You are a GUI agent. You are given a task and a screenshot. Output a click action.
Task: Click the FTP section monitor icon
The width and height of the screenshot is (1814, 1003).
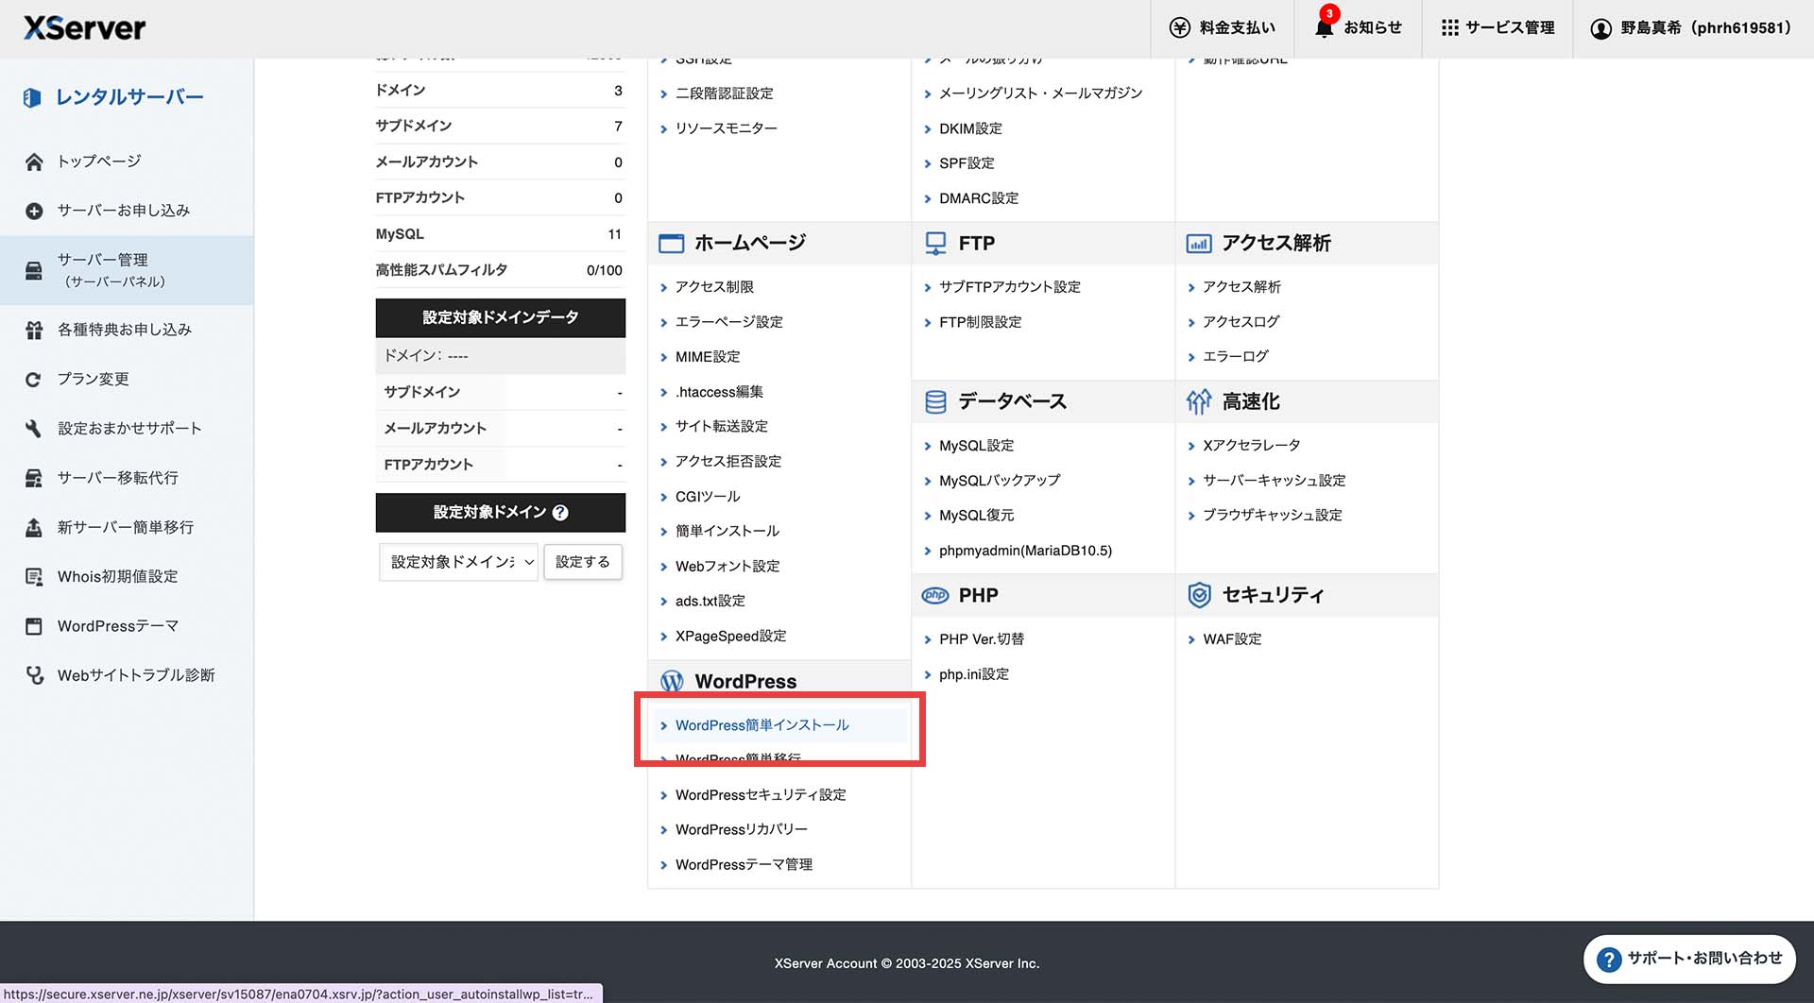(x=935, y=244)
